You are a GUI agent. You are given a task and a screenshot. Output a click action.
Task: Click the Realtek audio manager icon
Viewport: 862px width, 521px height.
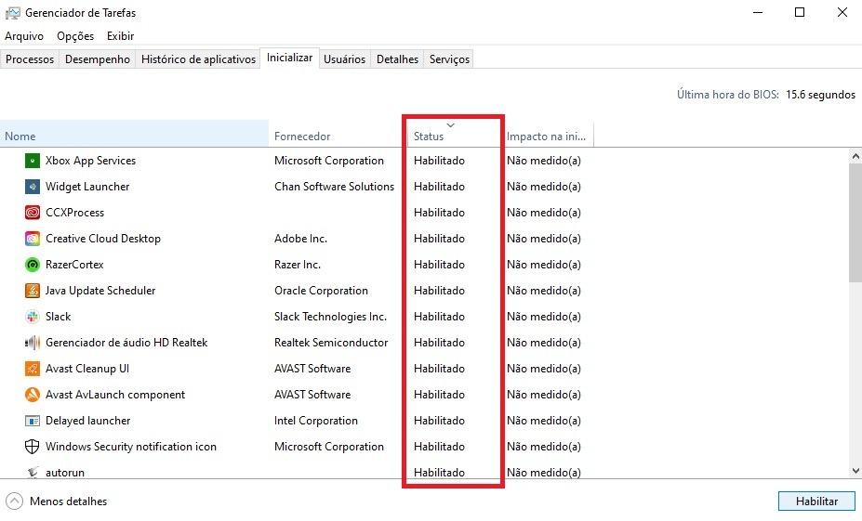[33, 343]
